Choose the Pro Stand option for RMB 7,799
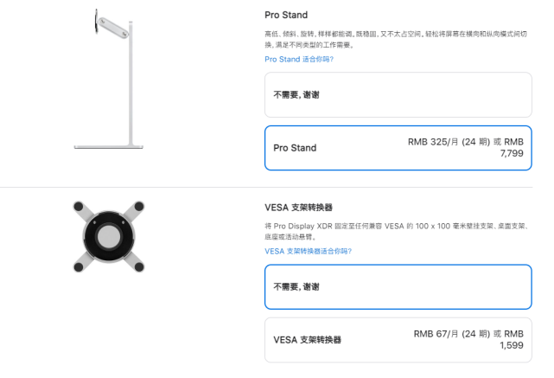The image size is (554, 378). click(x=398, y=148)
